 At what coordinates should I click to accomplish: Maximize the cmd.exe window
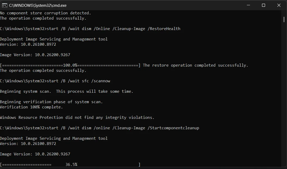264,5
